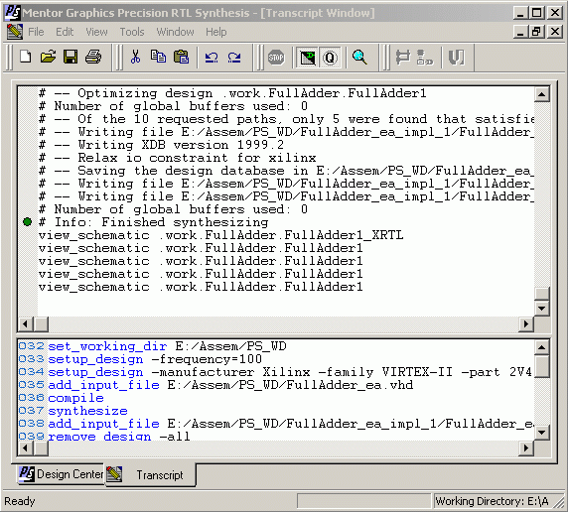The image size is (568, 512).
Task: Click the STOP icon in the toolbar
Action: (276, 58)
